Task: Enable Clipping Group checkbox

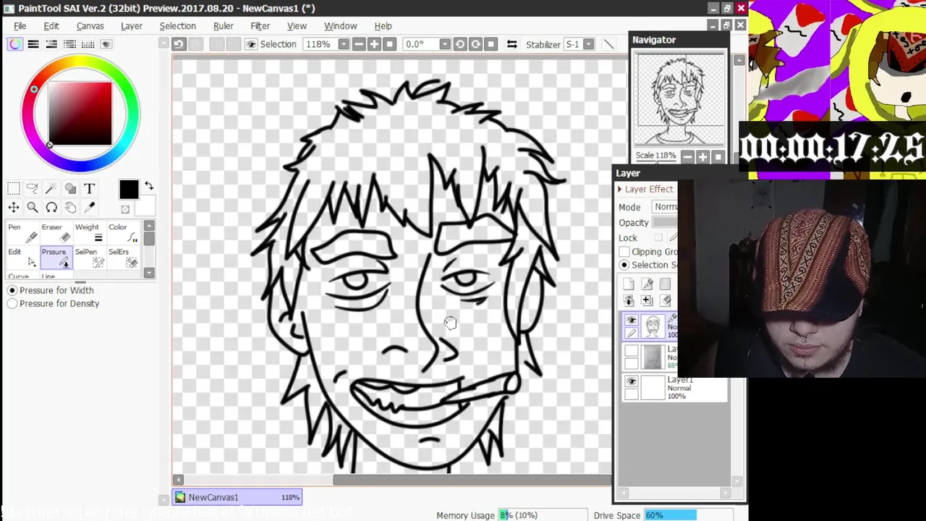Action: pyautogui.click(x=624, y=252)
